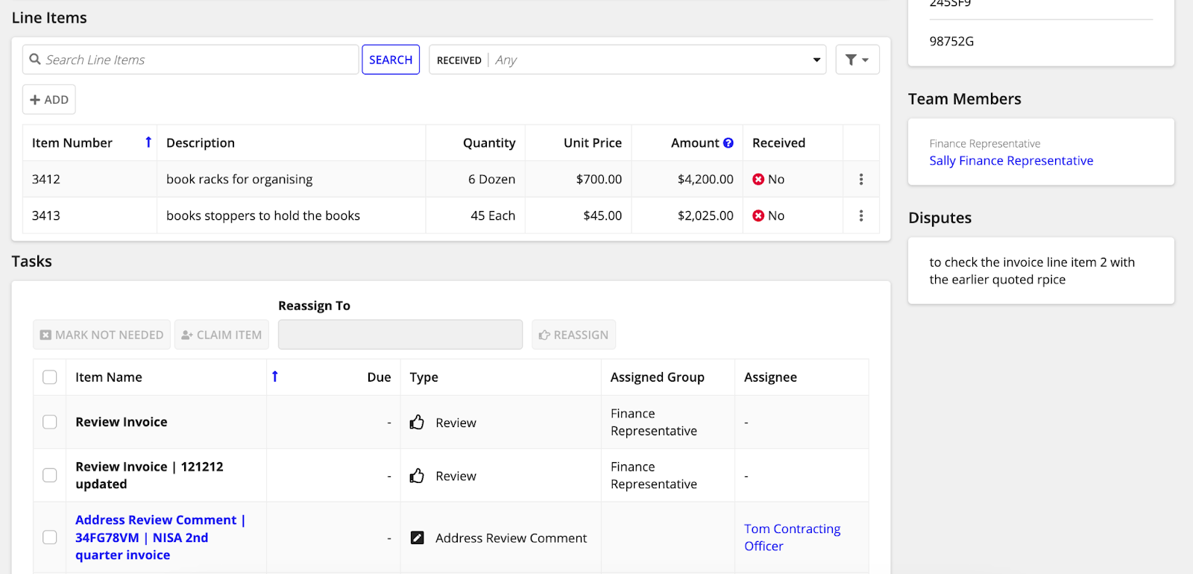Click the Unit Price column header
This screenshot has width=1193, height=574.
593,143
